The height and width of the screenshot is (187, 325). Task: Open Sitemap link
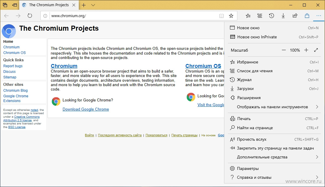10,77
